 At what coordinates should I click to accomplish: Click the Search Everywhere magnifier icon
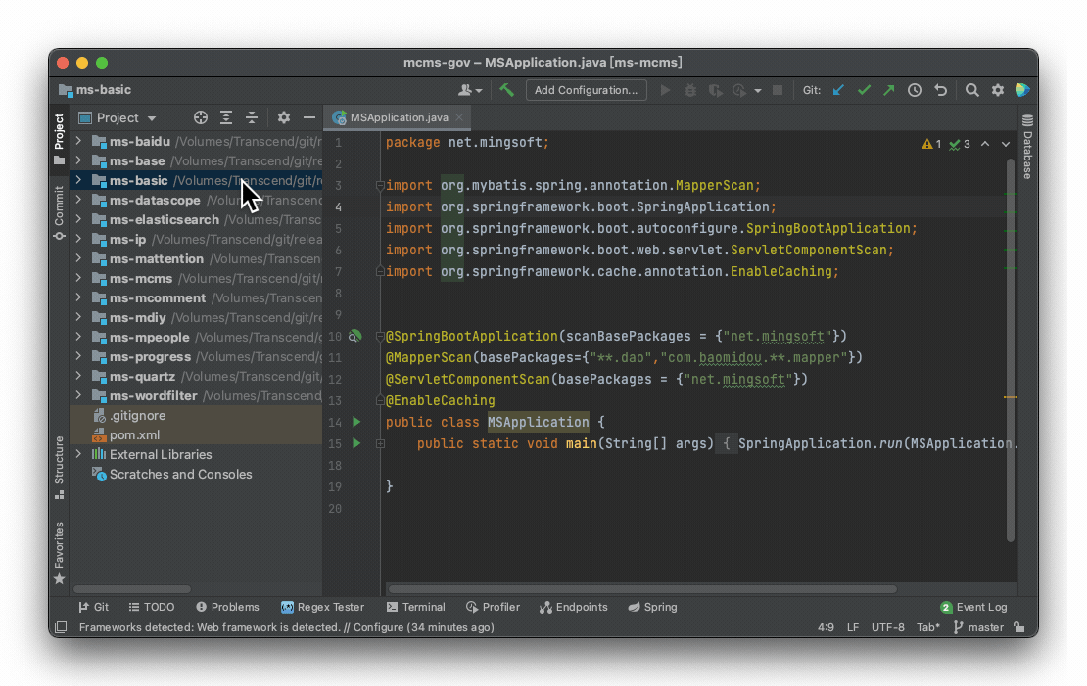pos(971,90)
